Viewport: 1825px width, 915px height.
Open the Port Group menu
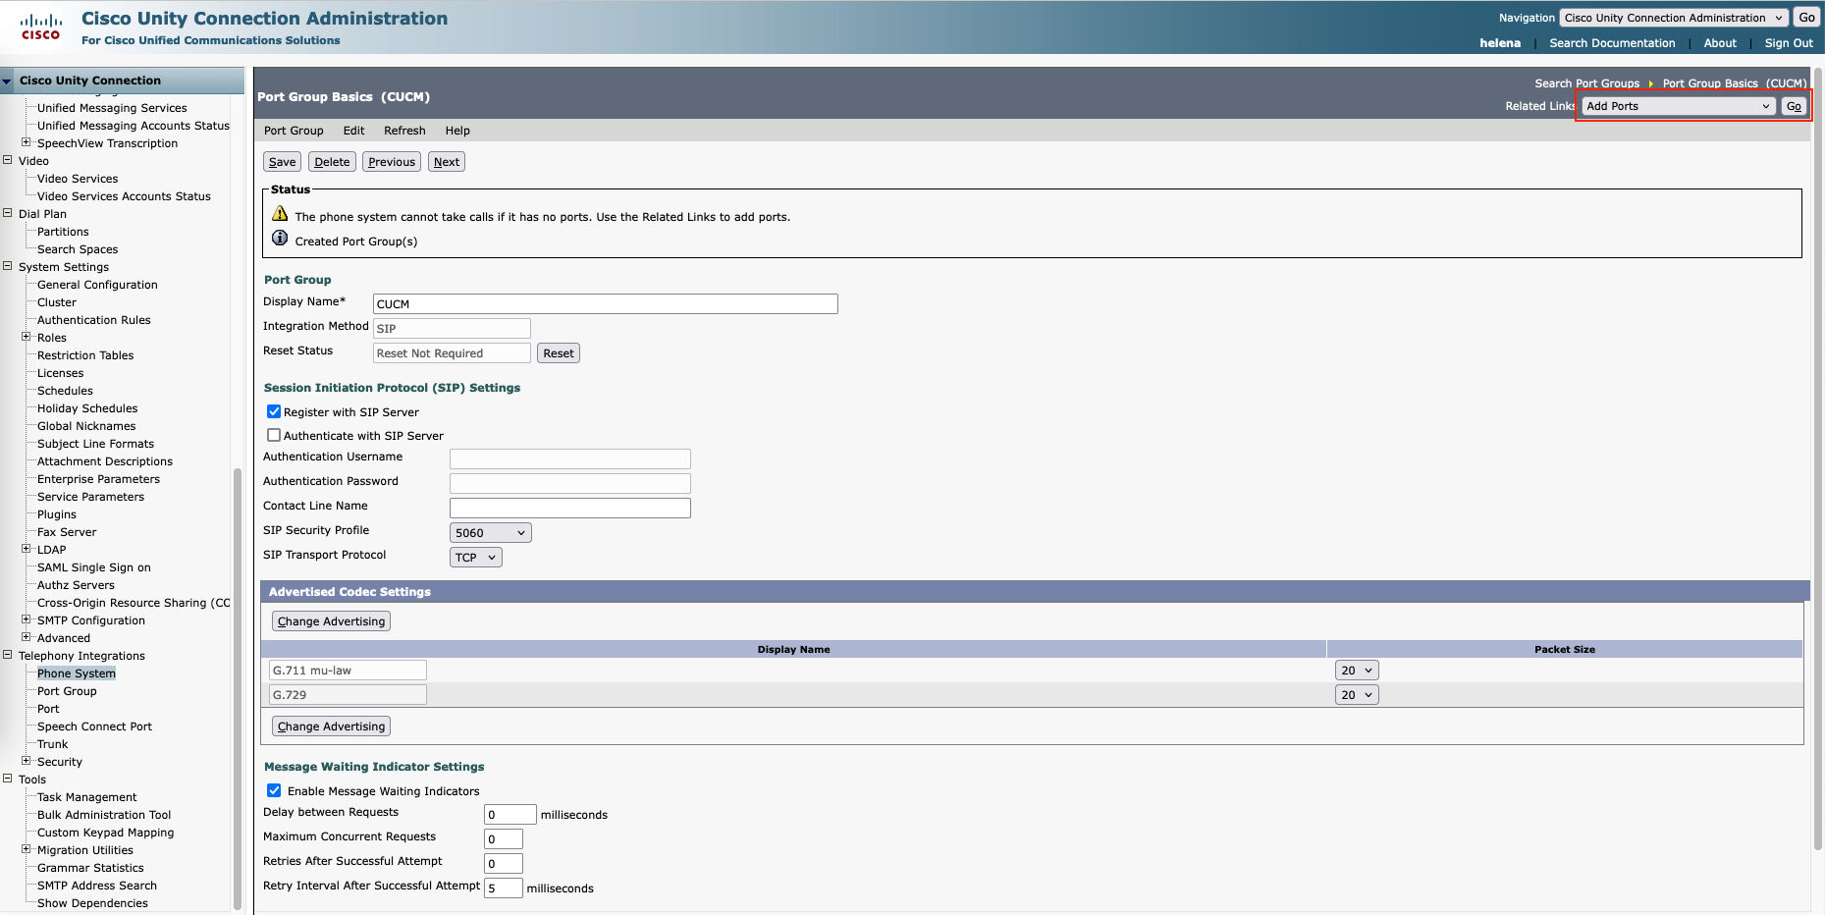click(294, 131)
